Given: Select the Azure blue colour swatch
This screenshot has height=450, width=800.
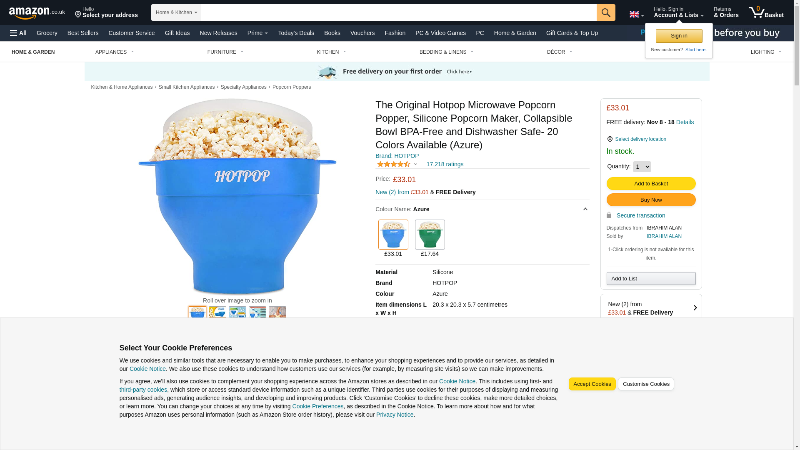Looking at the screenshot, I should click(393, 235).
